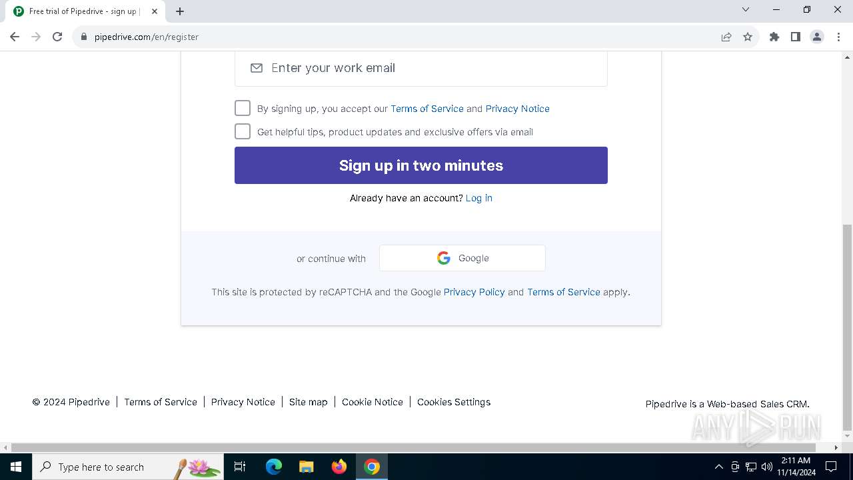The width and height of the screenshot is (853, 480).
Task: Reload the Pipedrive register page
Action: pos(57,37)
